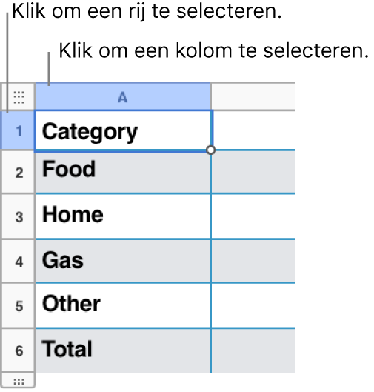Select row 2 header
Viewport: 374px width, 392px height.
click(x=19, y=172)
